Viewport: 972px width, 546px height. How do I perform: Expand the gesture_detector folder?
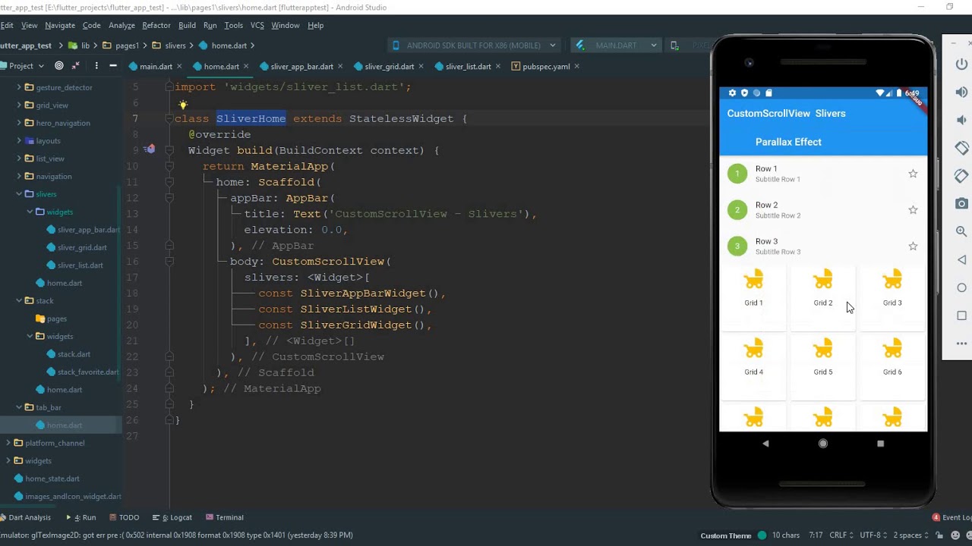19,87
